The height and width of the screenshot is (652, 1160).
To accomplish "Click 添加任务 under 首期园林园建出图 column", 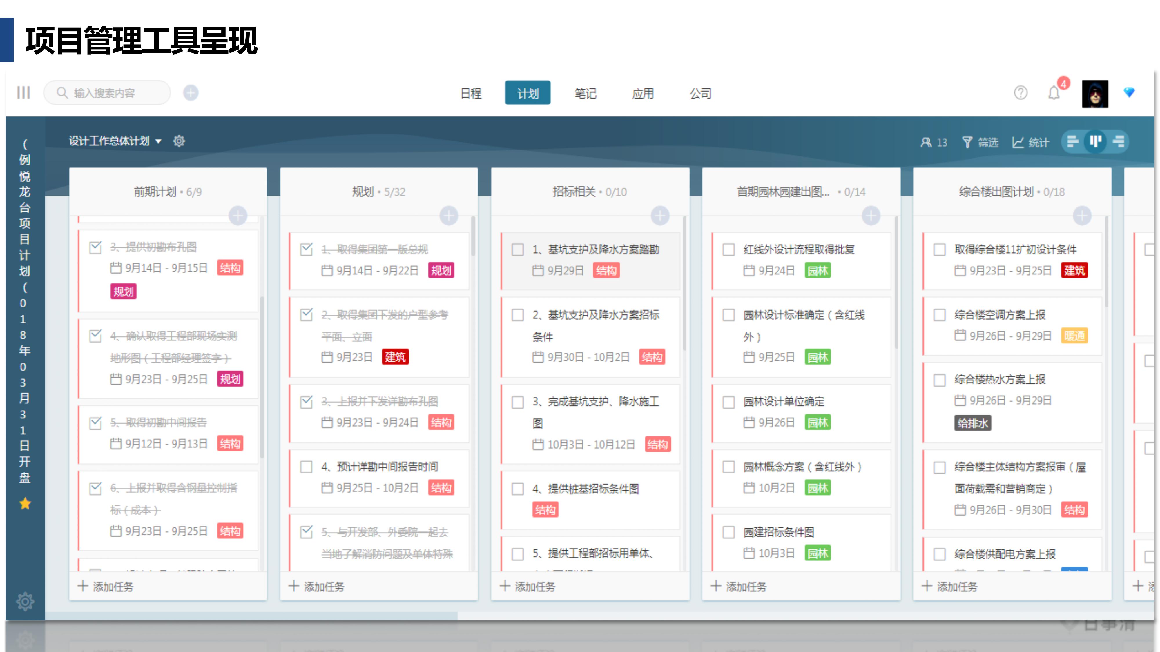I will click(x=739, y=586).
